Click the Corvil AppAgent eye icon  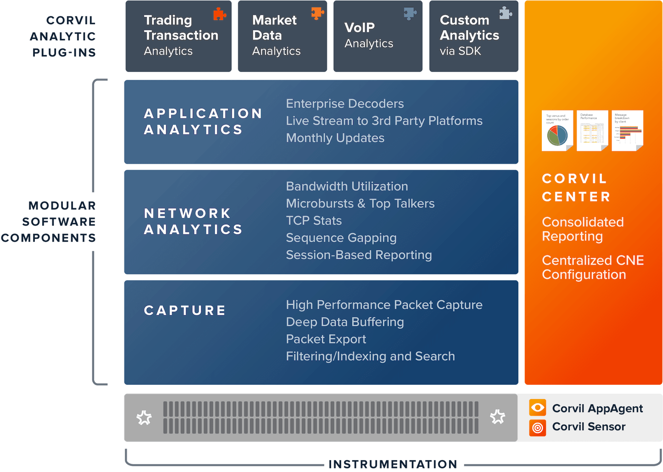pos(537,407)
